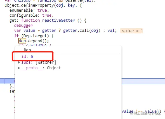This screenshot has width=165, height=119.
Task: Click getter.call(obj) expression
Action: [x=82, y=31]
